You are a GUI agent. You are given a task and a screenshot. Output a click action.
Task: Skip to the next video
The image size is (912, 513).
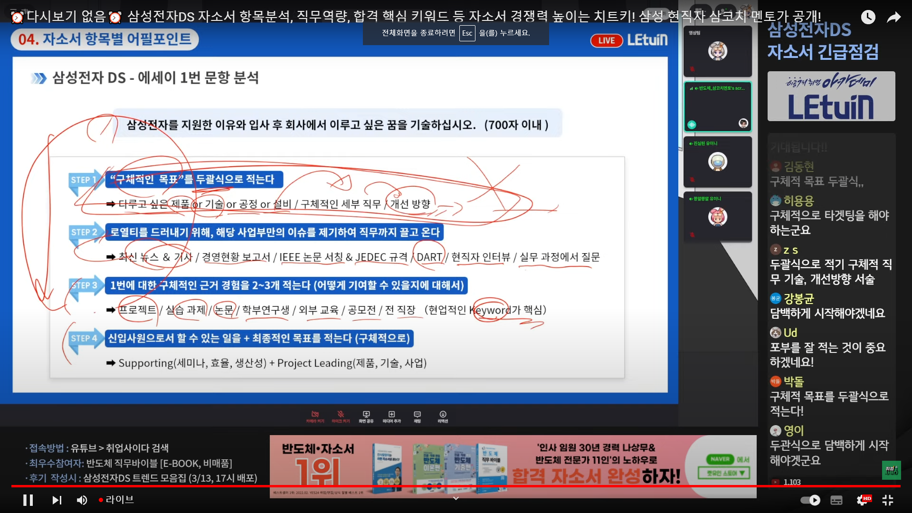click(x=57, y=500)
